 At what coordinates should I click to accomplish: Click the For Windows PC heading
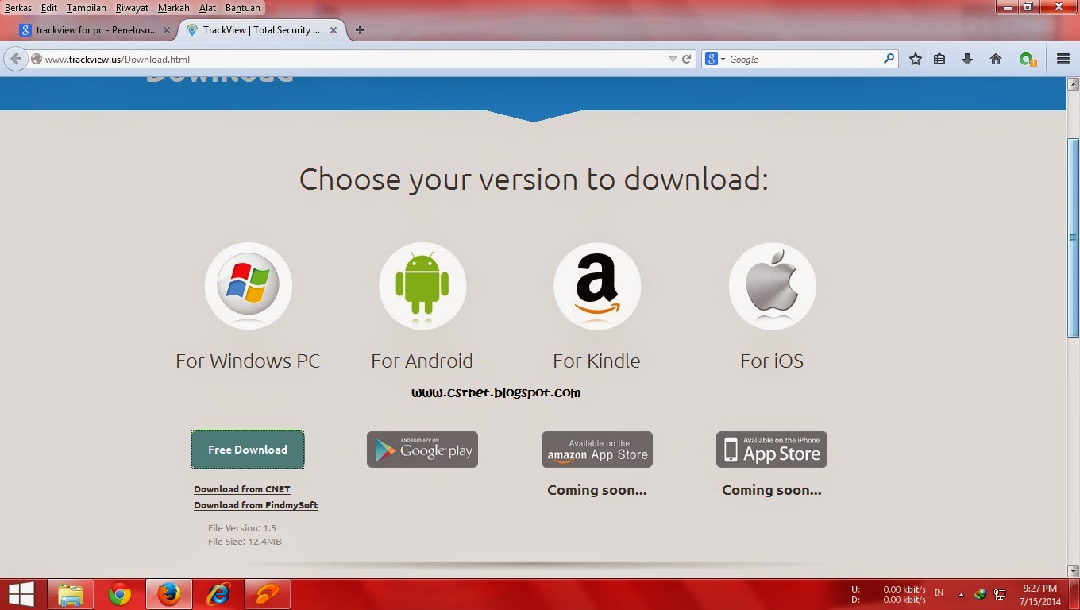tap(248, 361)
